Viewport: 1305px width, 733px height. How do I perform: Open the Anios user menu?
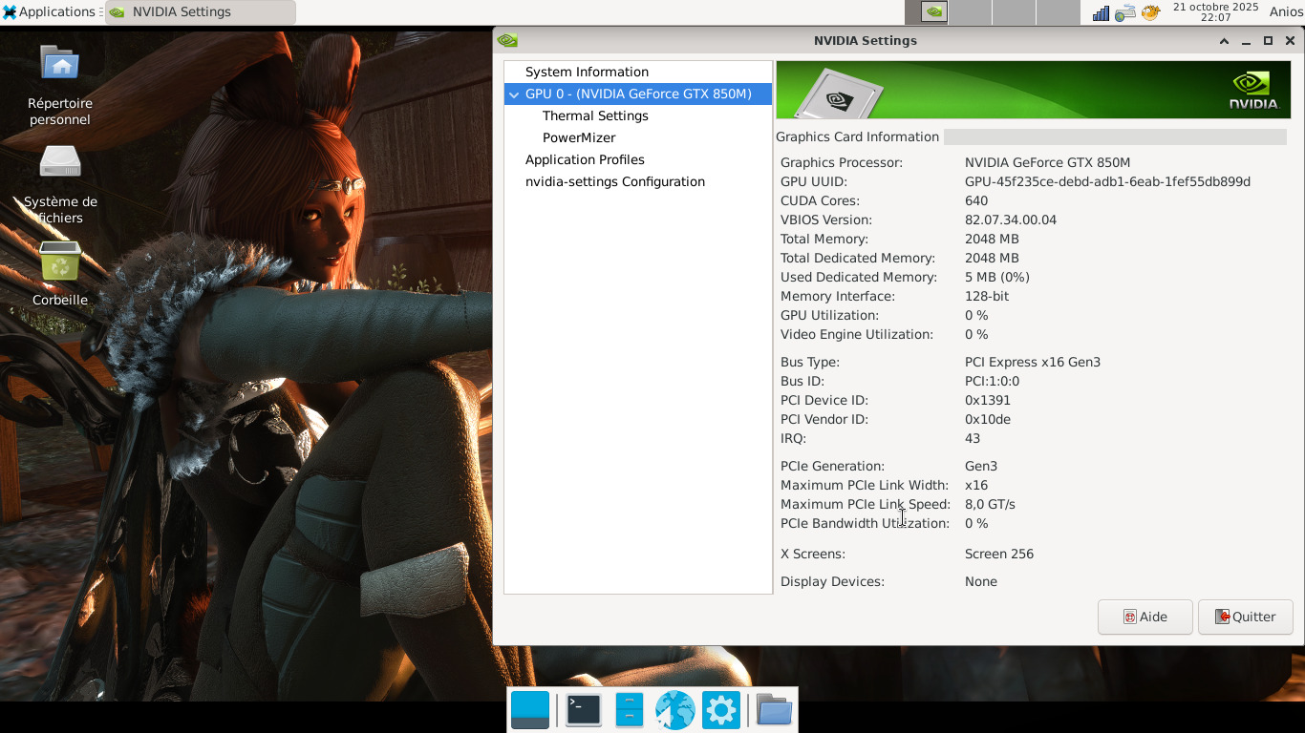tap(1286, 12)
